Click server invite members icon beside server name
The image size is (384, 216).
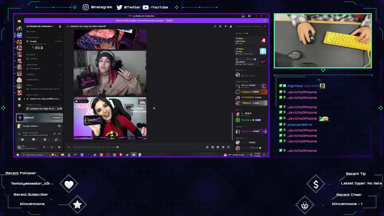60,26
